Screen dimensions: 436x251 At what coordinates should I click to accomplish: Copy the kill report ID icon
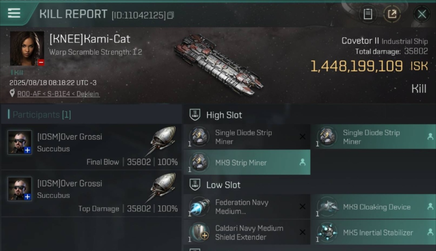pyautogui.click(x=170, y=15)
